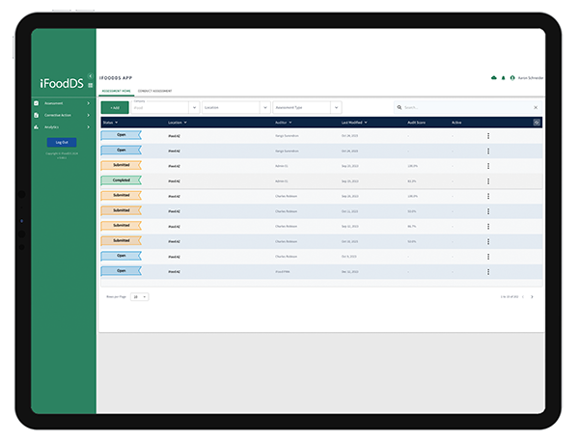Image resolution: width=579 pixels, height=441 pixels.
Task: Open three-dot menu for Sep 26 row
Action: click(x=488, y=196)
